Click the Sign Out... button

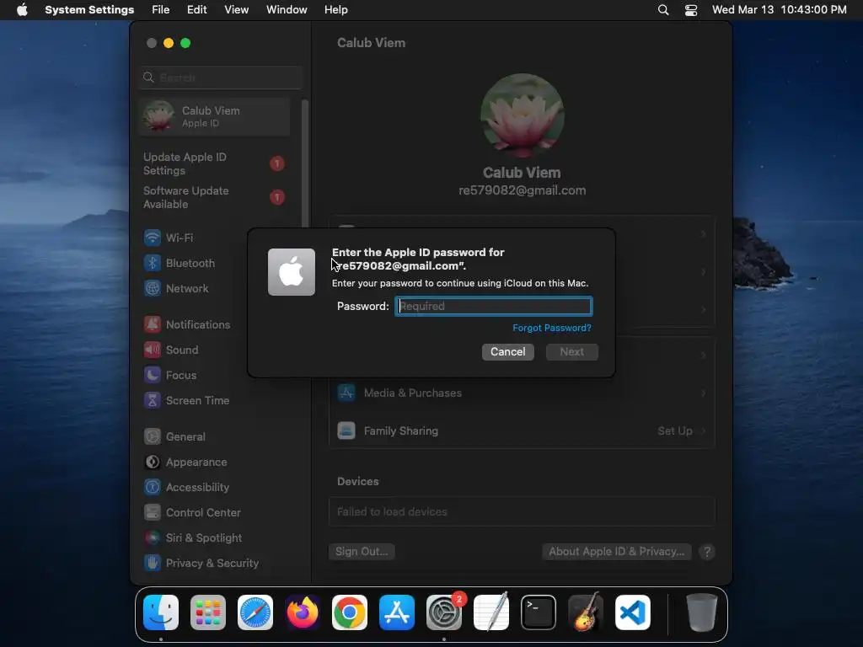(362, 551)
